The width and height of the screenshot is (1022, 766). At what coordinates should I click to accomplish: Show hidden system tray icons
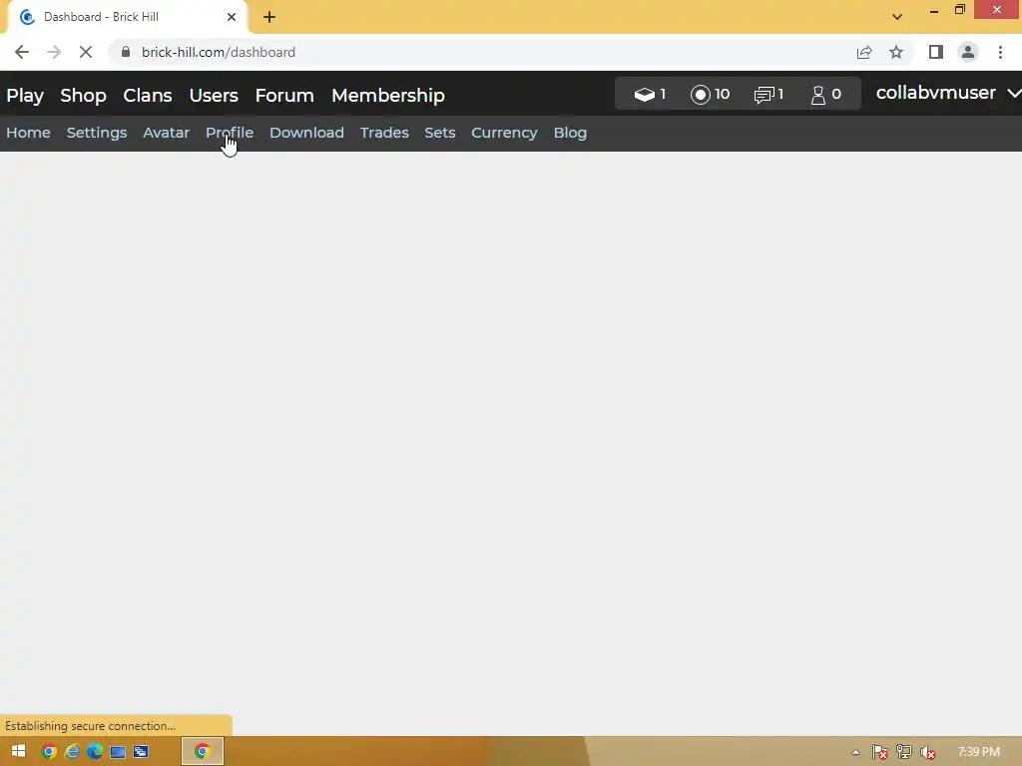click(855, 752)
